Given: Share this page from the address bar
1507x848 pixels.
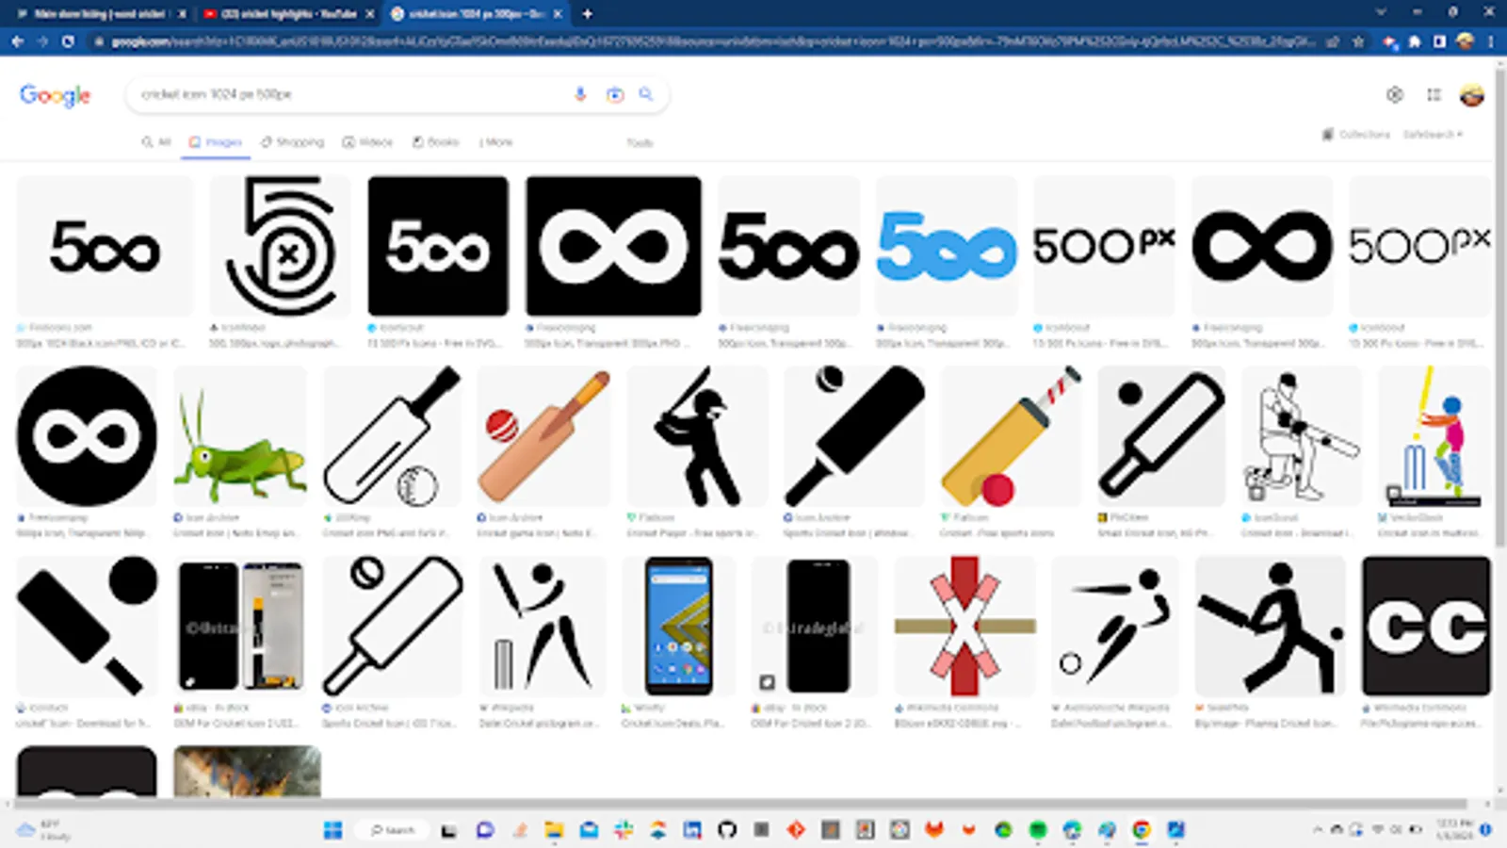Looking at the screenshot, I should [x=1333, y=41].
